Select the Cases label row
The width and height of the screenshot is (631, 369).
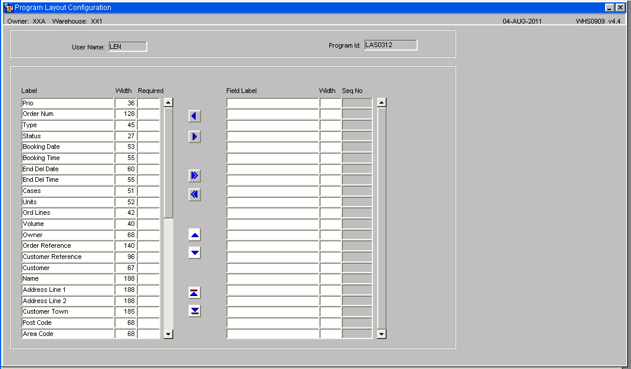(x=68, y=191)
